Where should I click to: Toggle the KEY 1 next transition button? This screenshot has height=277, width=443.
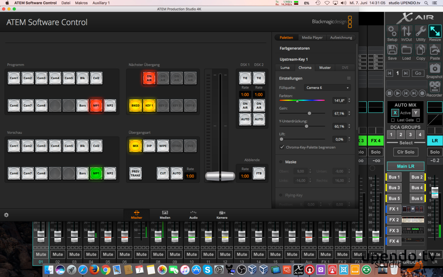click(x=149, y=105)
